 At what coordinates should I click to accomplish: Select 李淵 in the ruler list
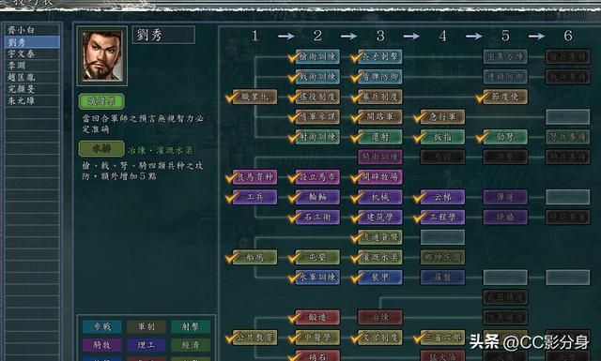click(x=33, y=66)
